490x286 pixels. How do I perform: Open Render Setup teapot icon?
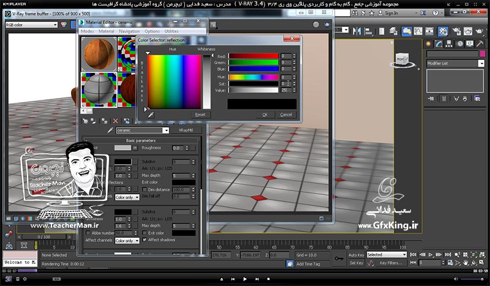click(456, 31)
